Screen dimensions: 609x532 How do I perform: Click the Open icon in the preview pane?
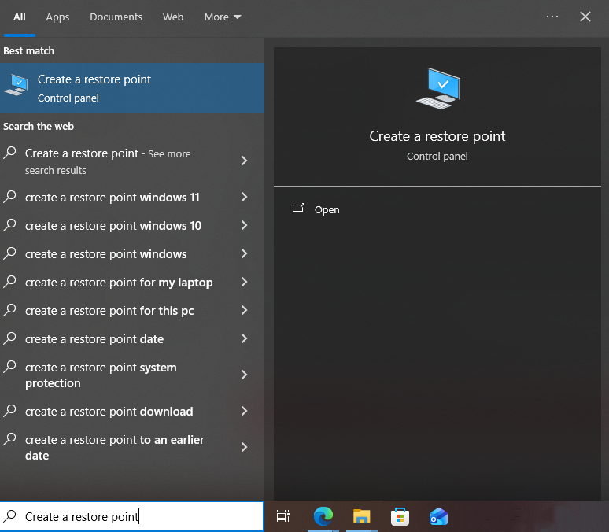point(298,209)
